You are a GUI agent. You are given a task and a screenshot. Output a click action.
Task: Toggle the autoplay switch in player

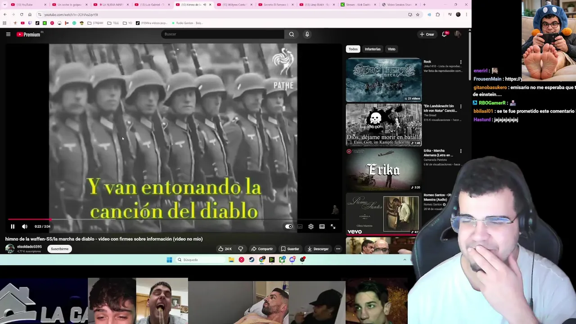pyautogui.click(x=288, y=226)
